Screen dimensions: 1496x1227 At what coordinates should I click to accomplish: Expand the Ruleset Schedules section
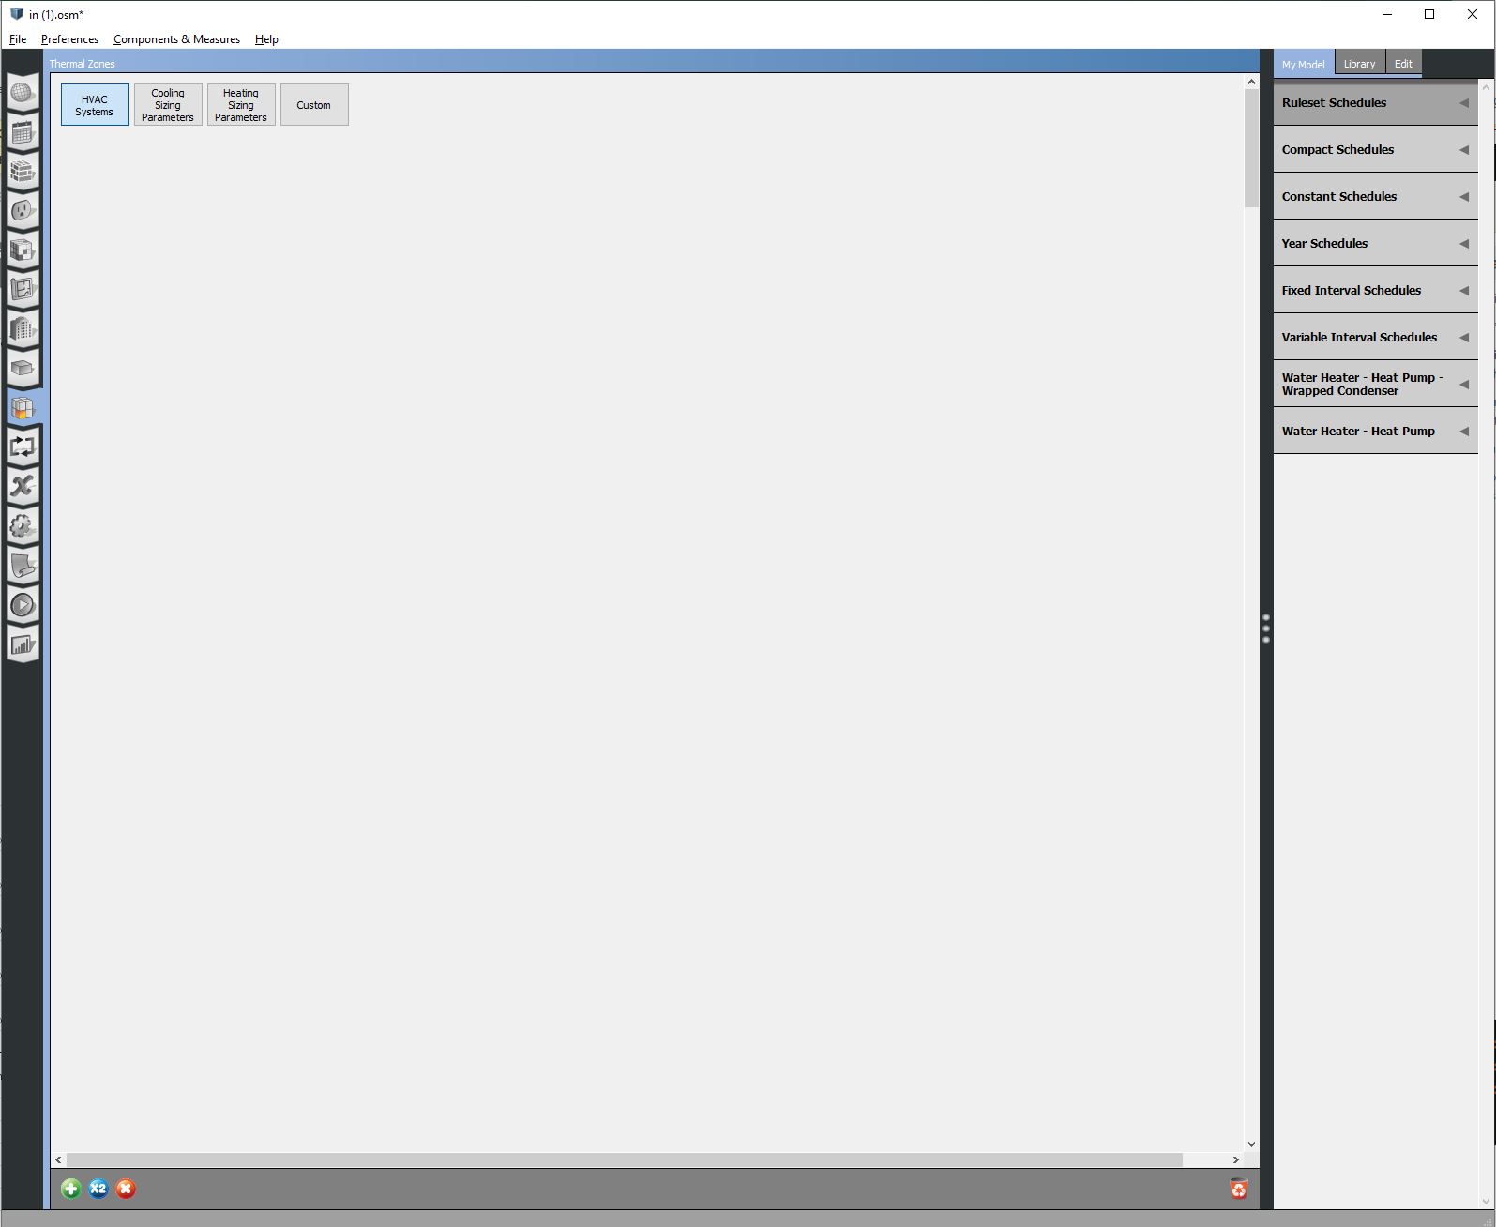[1375, 103]
